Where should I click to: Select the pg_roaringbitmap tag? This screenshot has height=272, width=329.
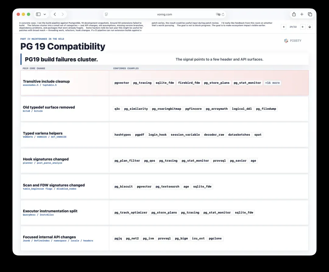click(x=167, y=109)
